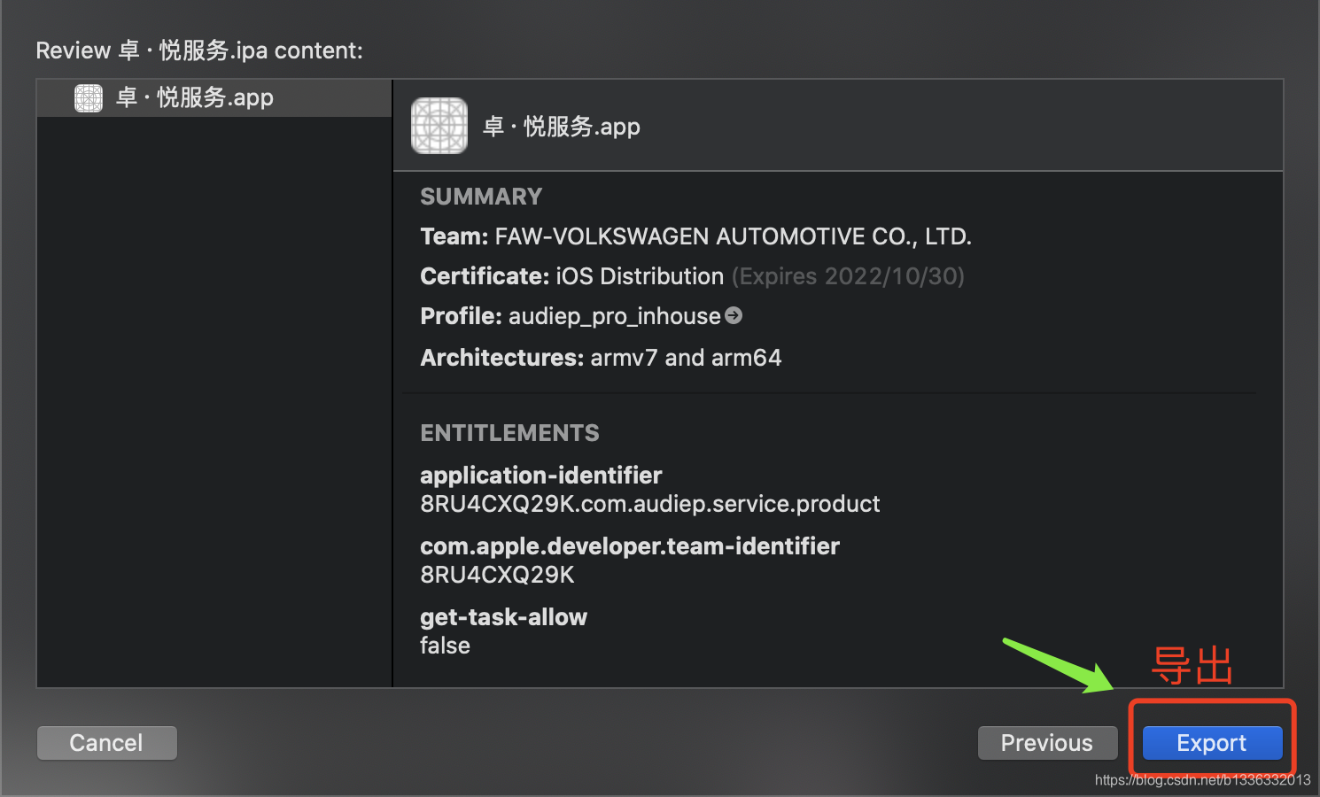The image size is (1320, 797).
Task: Click the application-identifier entitlement label
Action: (x=541, y=476)
